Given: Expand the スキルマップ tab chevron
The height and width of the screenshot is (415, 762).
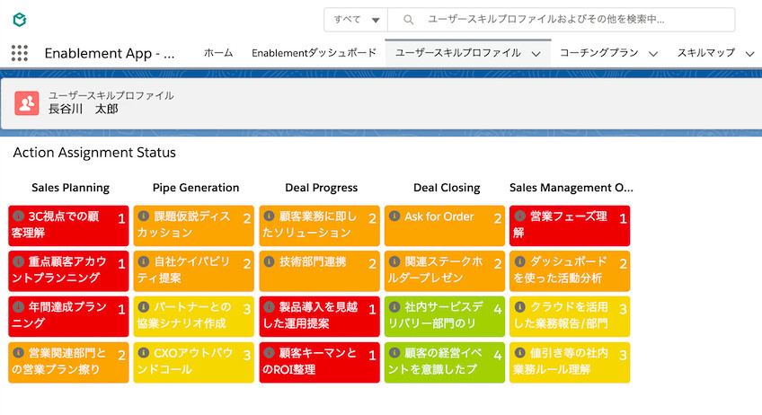Looking at the screenshot, I should [x=750, y=54].
